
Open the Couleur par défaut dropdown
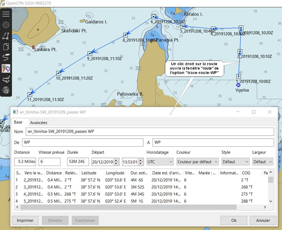[x=198, y=162]
